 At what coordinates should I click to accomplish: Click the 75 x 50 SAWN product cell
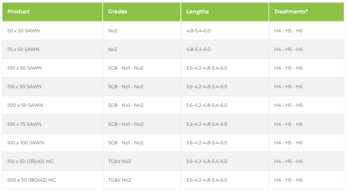pyautogui.click(x=23, y=49)
